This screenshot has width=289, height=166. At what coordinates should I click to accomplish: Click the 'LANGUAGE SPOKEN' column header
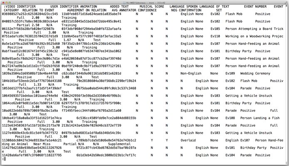point(183,7)
